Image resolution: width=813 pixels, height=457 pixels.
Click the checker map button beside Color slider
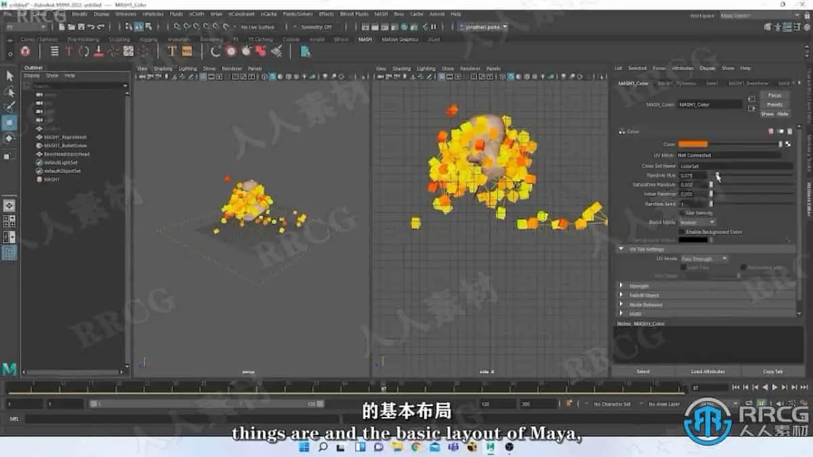[788, 144]
